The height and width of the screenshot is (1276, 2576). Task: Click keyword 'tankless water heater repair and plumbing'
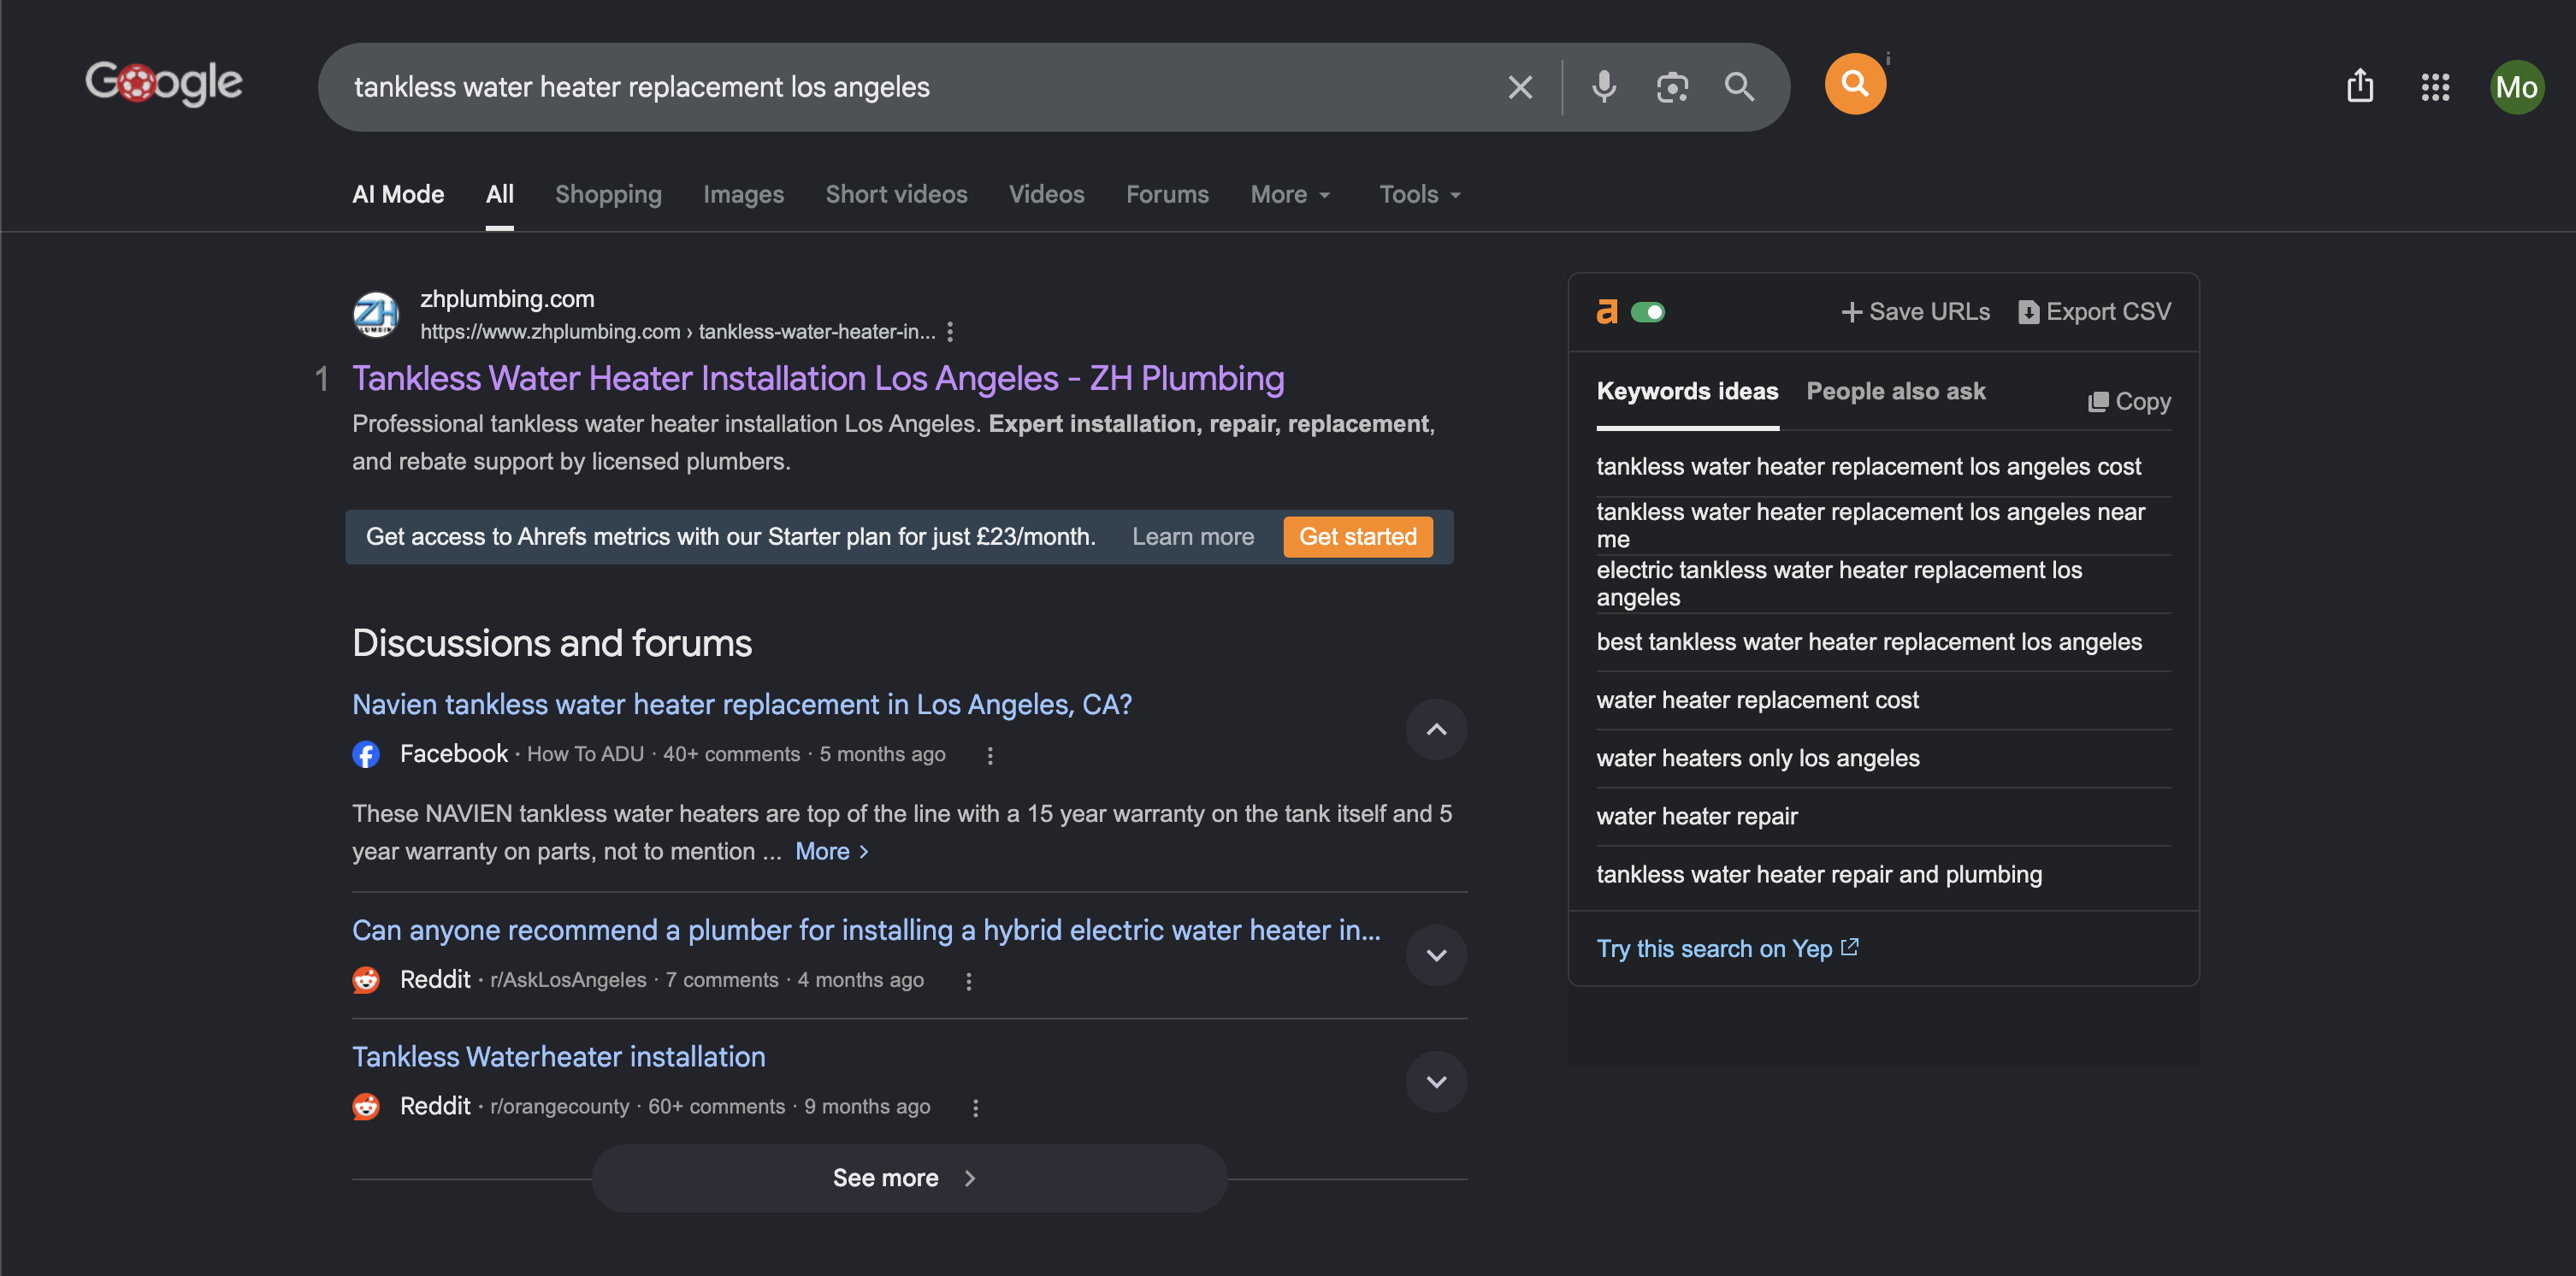tap(1818, 875)
